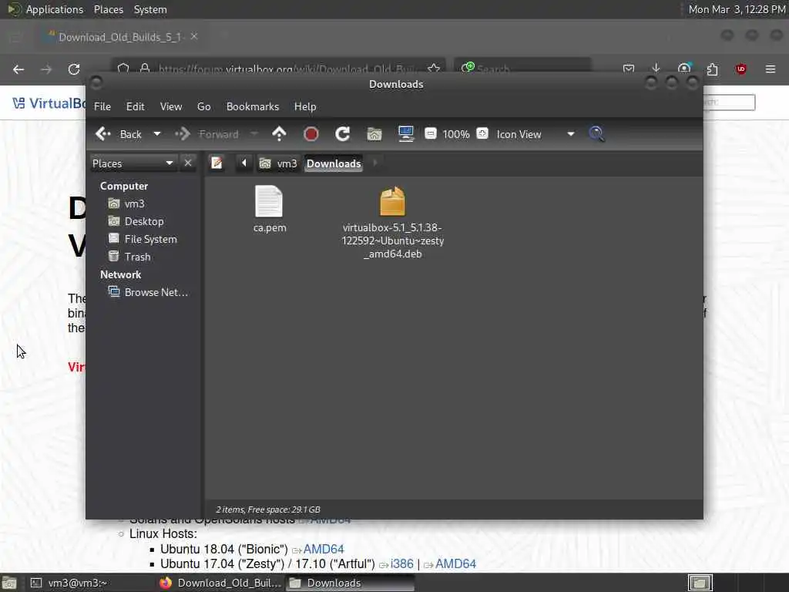
Task: Go to the parent folder with Up arrow
Action: (279, 134)
